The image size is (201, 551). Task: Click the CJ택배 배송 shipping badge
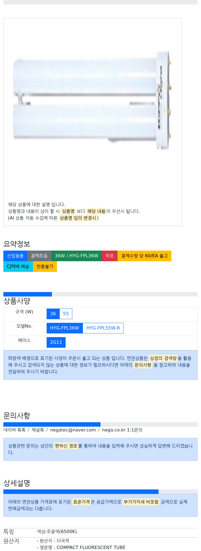click(18, 267)
